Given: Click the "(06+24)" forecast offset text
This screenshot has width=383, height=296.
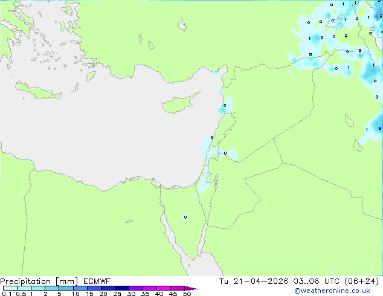Looking at the screenshot, I should 362,282.
